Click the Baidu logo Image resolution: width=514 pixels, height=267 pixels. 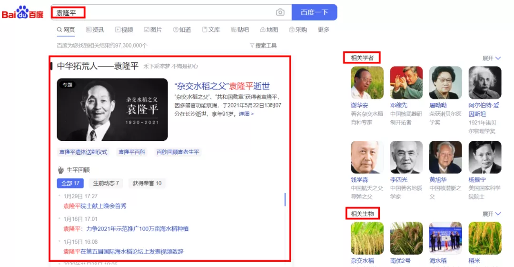pos(22,12)
